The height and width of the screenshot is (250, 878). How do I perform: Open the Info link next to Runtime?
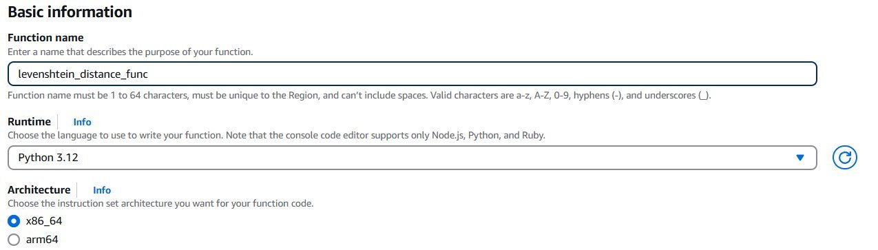tap(82, 121)
